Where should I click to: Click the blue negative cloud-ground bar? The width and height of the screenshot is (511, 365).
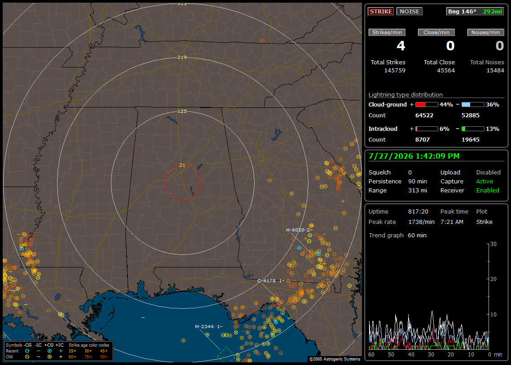pos(473,105)
